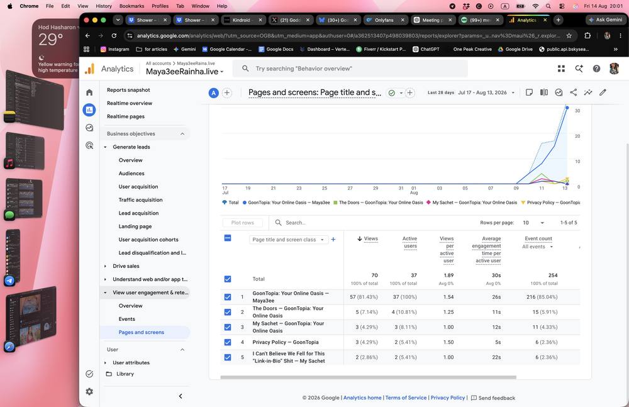Expand User attributes in sidebar
Image resolution: width=629 pixels, height=407 pixels.
coord(105,363)
